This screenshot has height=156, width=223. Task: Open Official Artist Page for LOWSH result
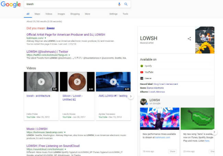(66, 34)
